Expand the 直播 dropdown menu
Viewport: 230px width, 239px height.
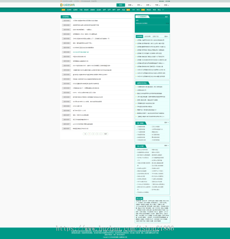(x=130, y=5)
